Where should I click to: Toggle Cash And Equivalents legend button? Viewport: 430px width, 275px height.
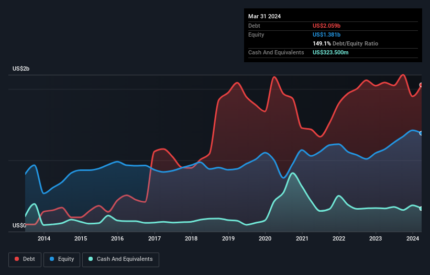120,259
